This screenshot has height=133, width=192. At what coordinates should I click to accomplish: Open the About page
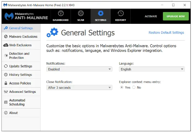[x=21, y=113]
